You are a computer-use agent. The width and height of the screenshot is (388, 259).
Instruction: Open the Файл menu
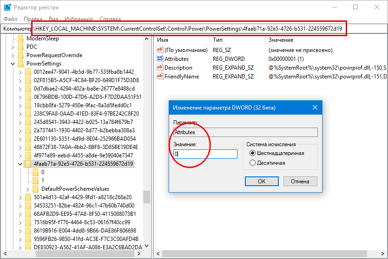[10, 19]
